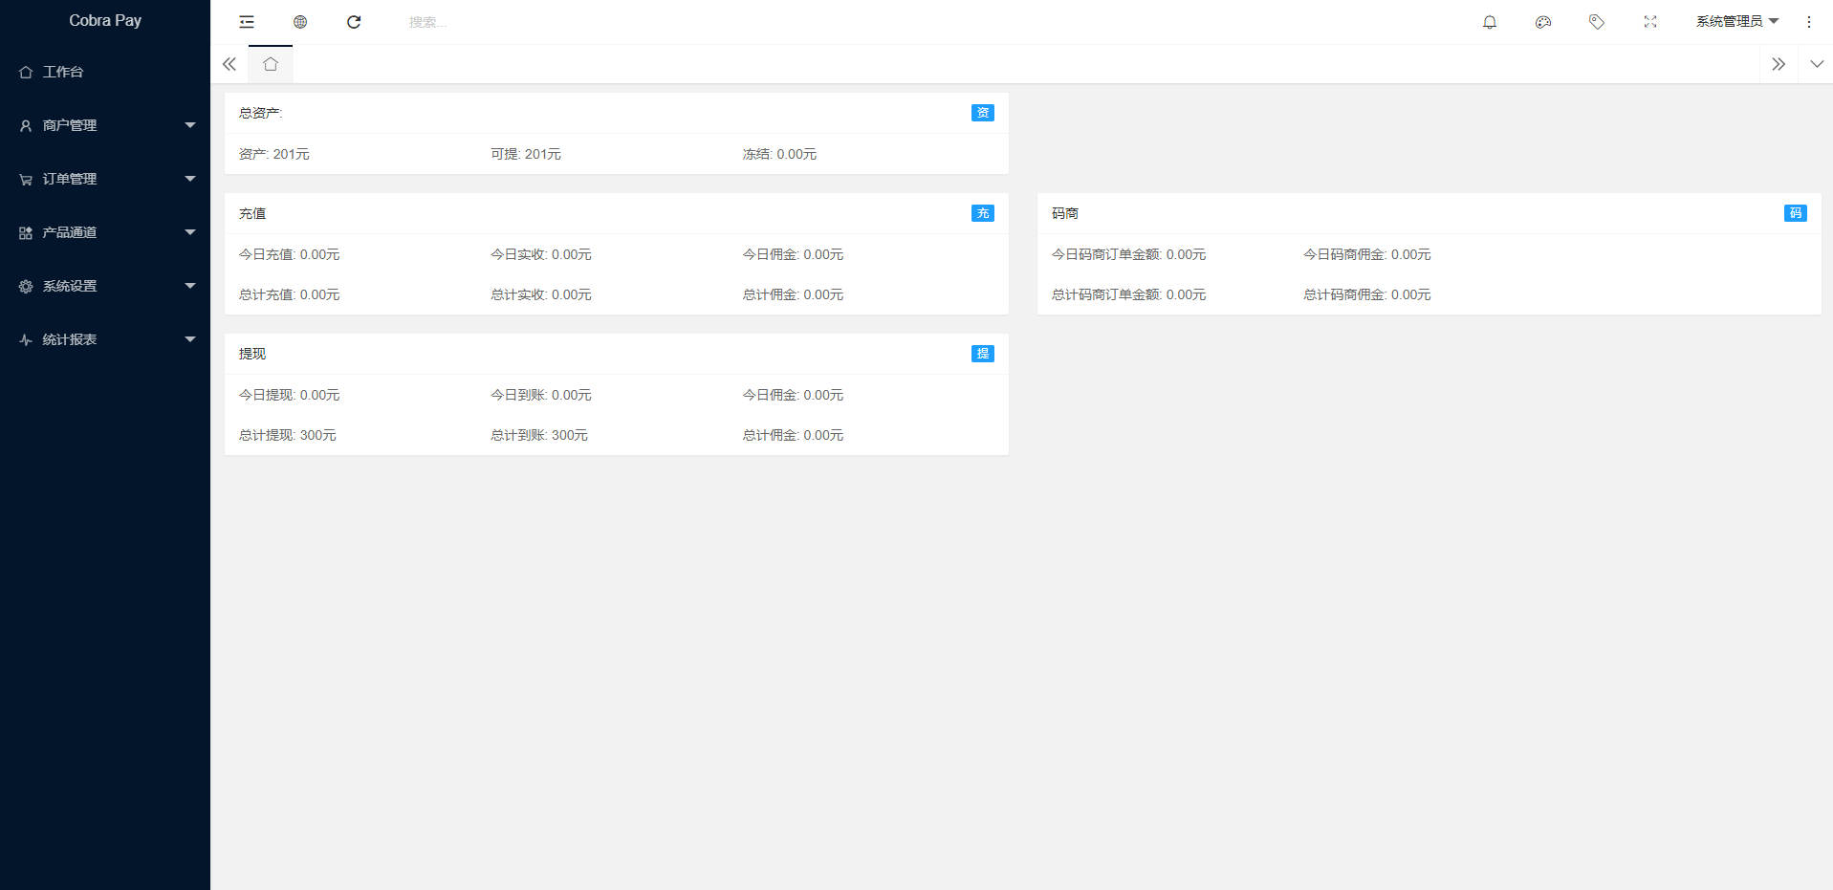Click the refresh page icon
The height and width of the screenshot is (890, 1833).
(x=354, y=22)
